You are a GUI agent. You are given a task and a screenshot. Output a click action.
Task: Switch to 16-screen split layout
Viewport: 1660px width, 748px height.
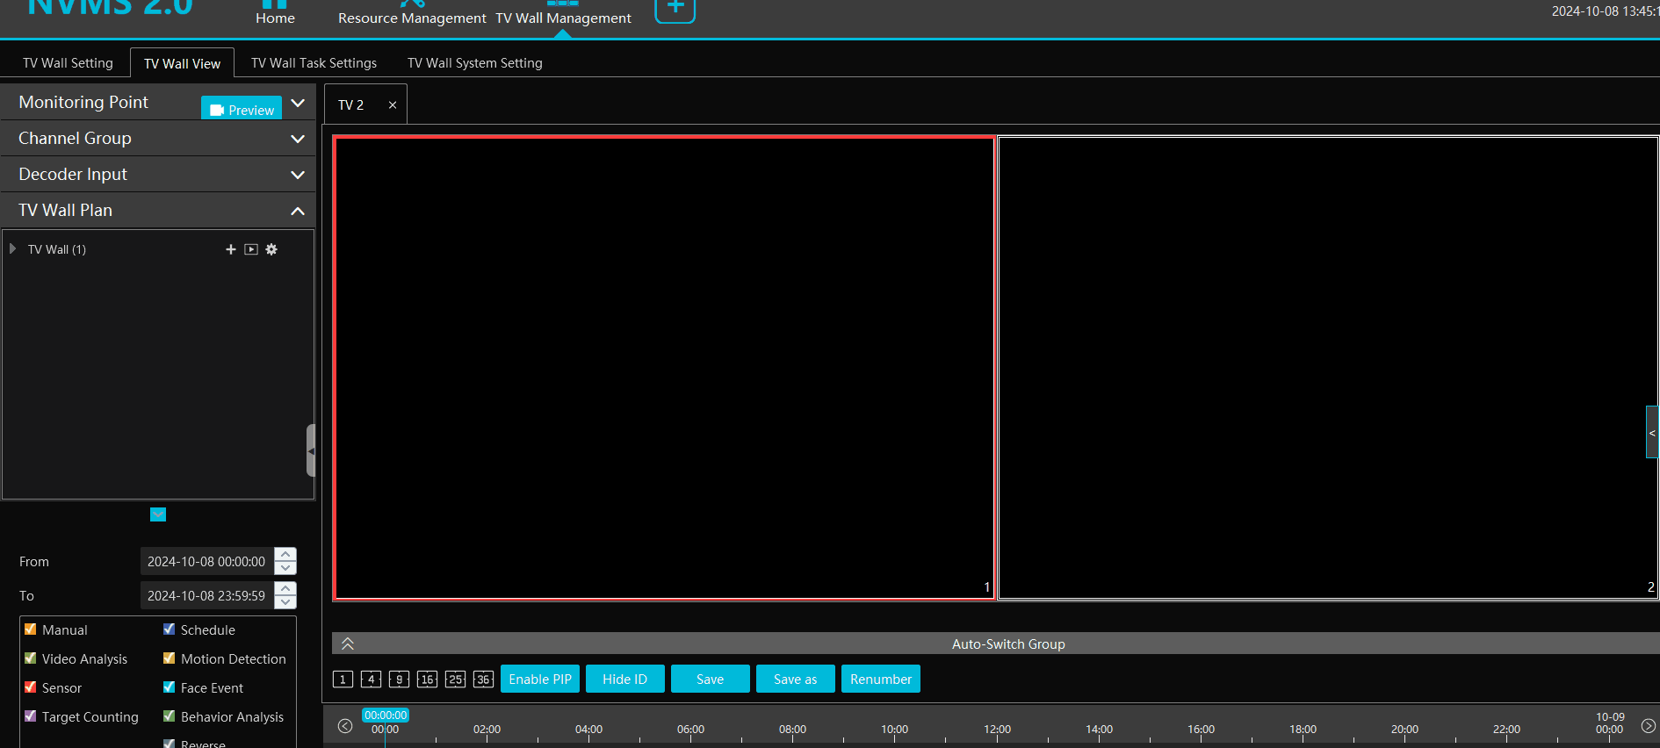point(427,680)
